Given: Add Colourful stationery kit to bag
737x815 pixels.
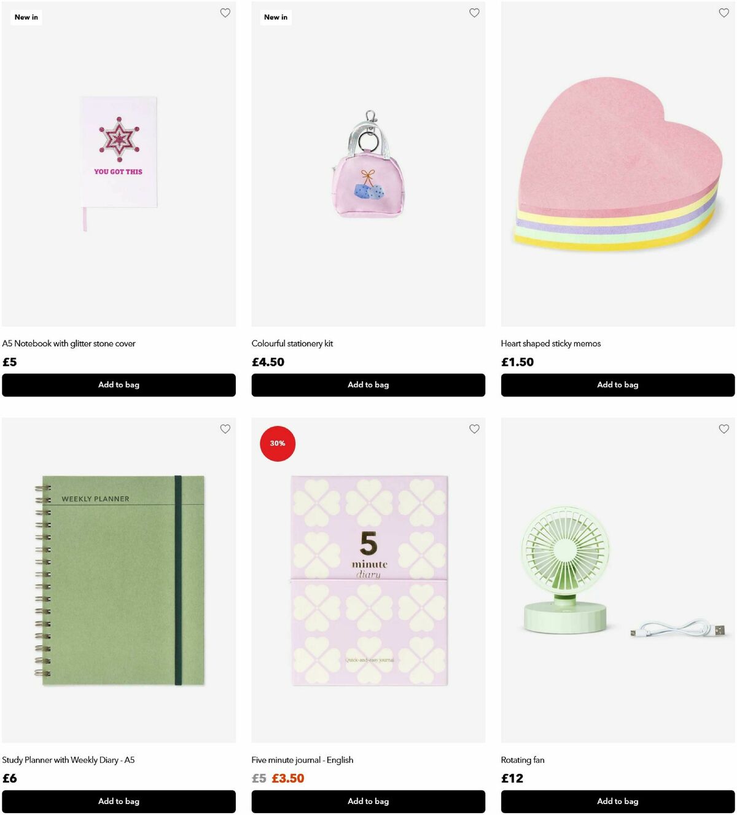Looking at the screenshot, I should pyautogui.click(x=368, y=385).
